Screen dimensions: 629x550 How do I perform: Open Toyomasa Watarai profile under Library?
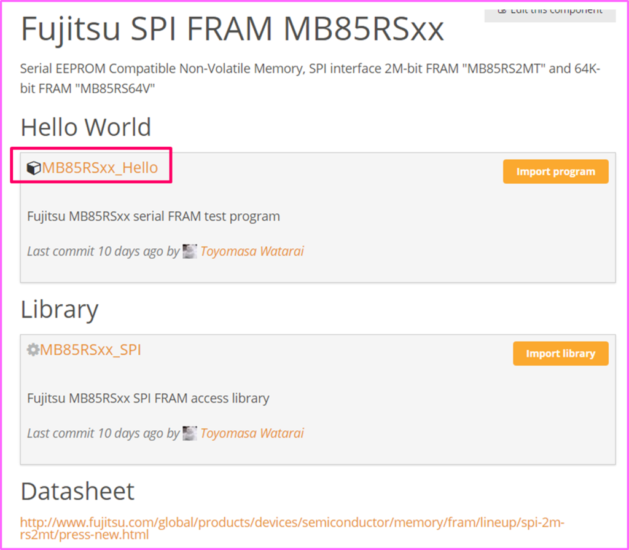pyautogui.click(x=252, y=433)
